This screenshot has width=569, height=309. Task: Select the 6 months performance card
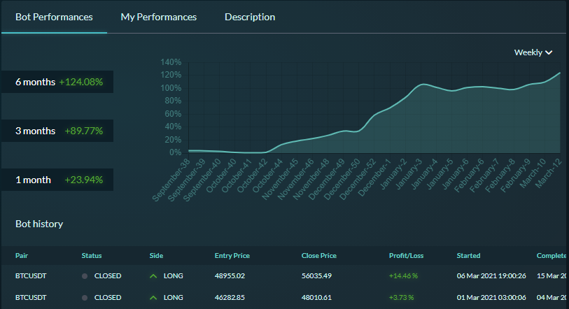pos(57,82)
